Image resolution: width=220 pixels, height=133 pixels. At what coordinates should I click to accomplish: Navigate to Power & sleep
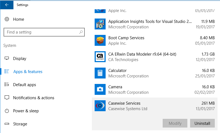click(26, 111)
